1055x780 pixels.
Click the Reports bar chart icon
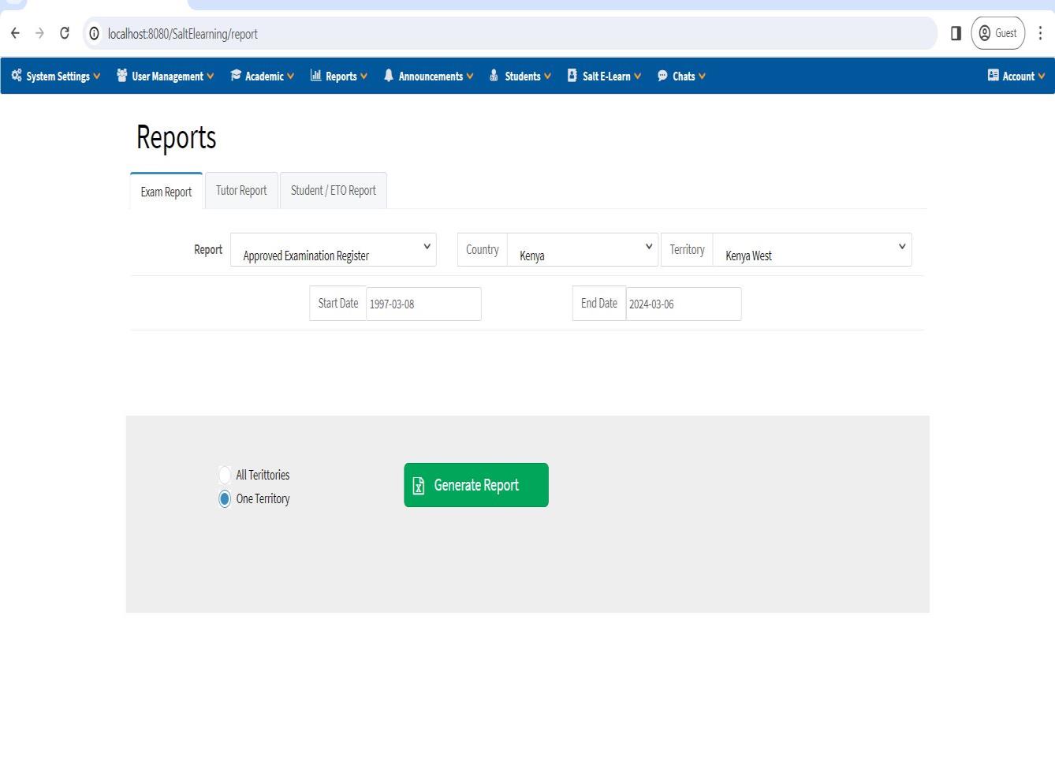point(316,76)
